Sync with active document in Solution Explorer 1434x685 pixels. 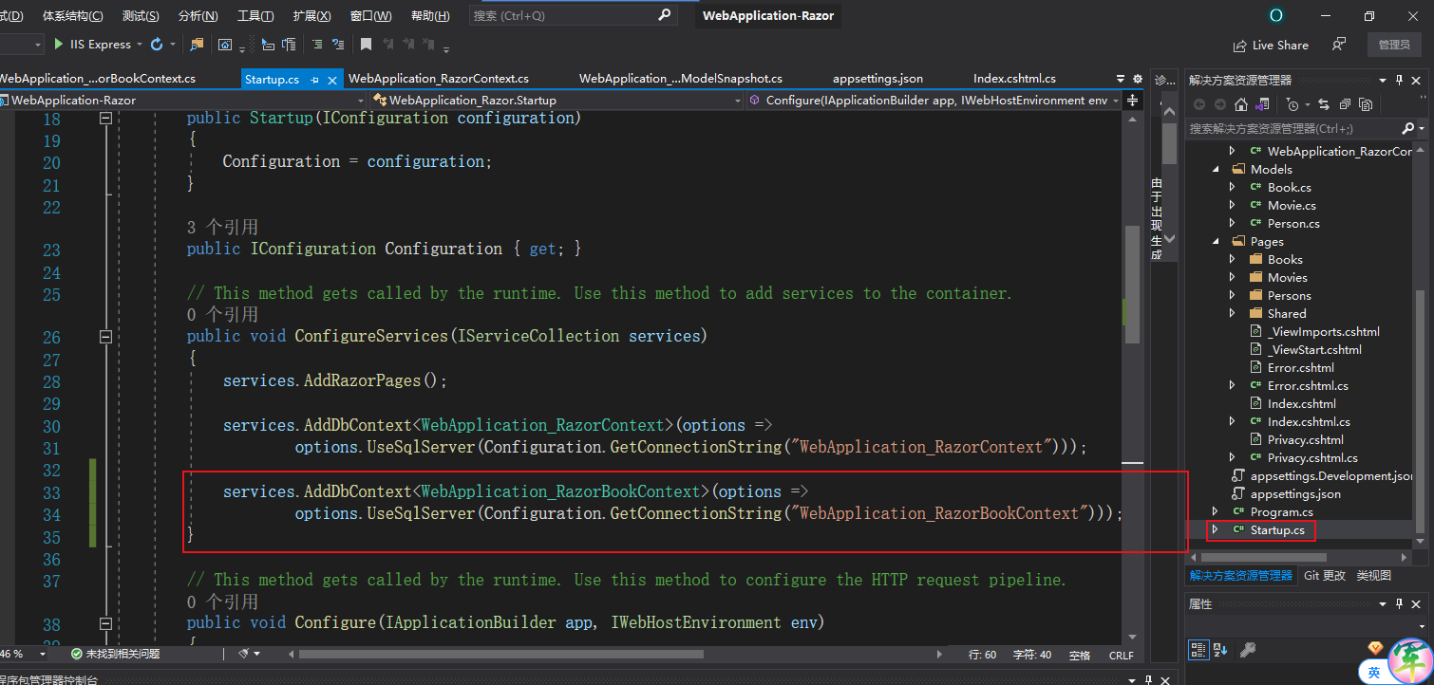(x=1323, y=104)
